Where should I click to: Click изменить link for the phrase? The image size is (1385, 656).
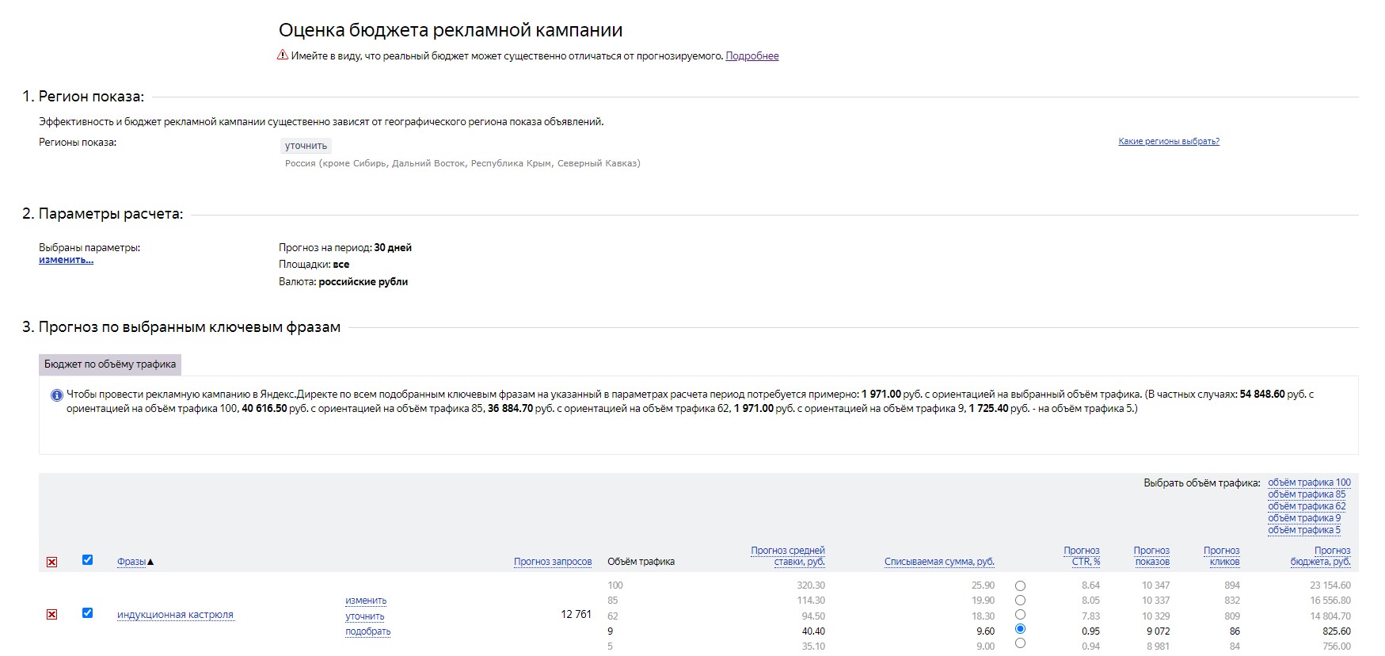tap(366, 601)
